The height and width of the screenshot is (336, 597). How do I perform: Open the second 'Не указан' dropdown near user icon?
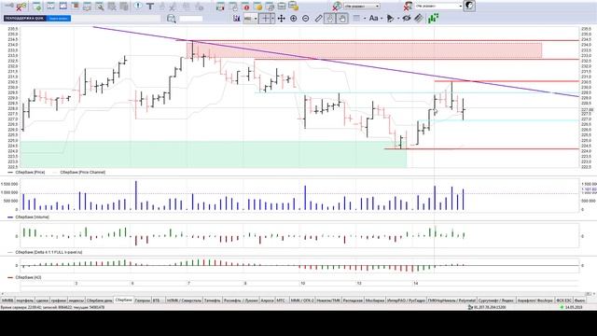pyautogui.click(x=438, y=7)
